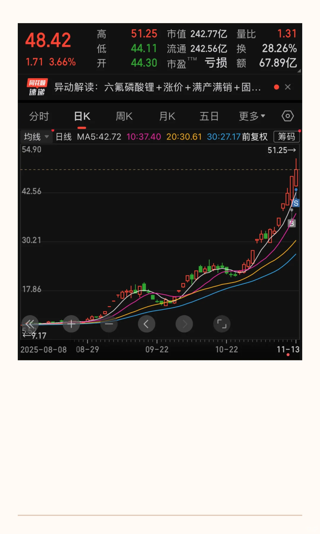The width and height of the screenshot is (320, 534).
Task: Zoom out chart with minus button
Action: (109, 324)
